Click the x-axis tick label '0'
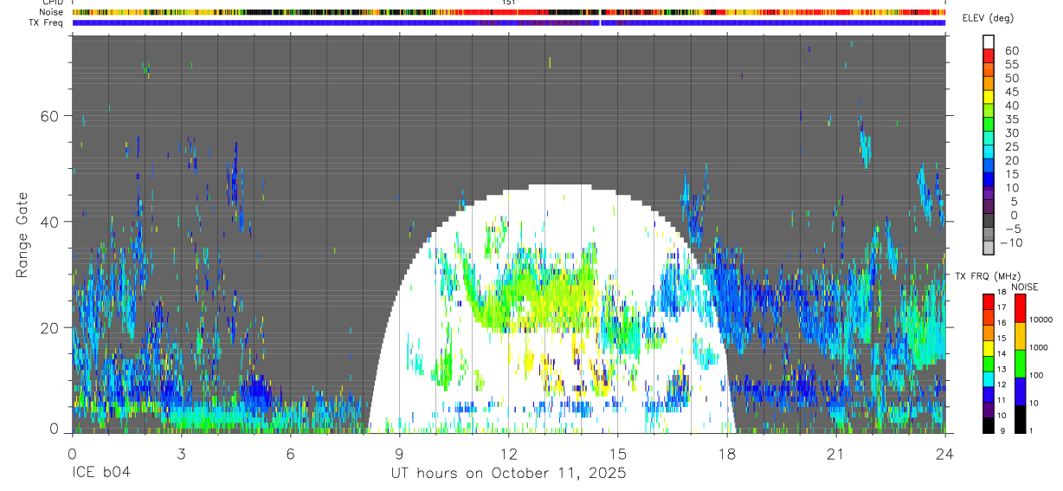This screenshot has height=491, width=1063. point(72,454)
